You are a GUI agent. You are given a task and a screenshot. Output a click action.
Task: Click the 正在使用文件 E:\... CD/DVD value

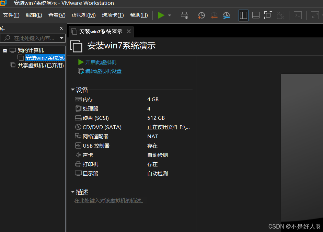coord(169,127)
